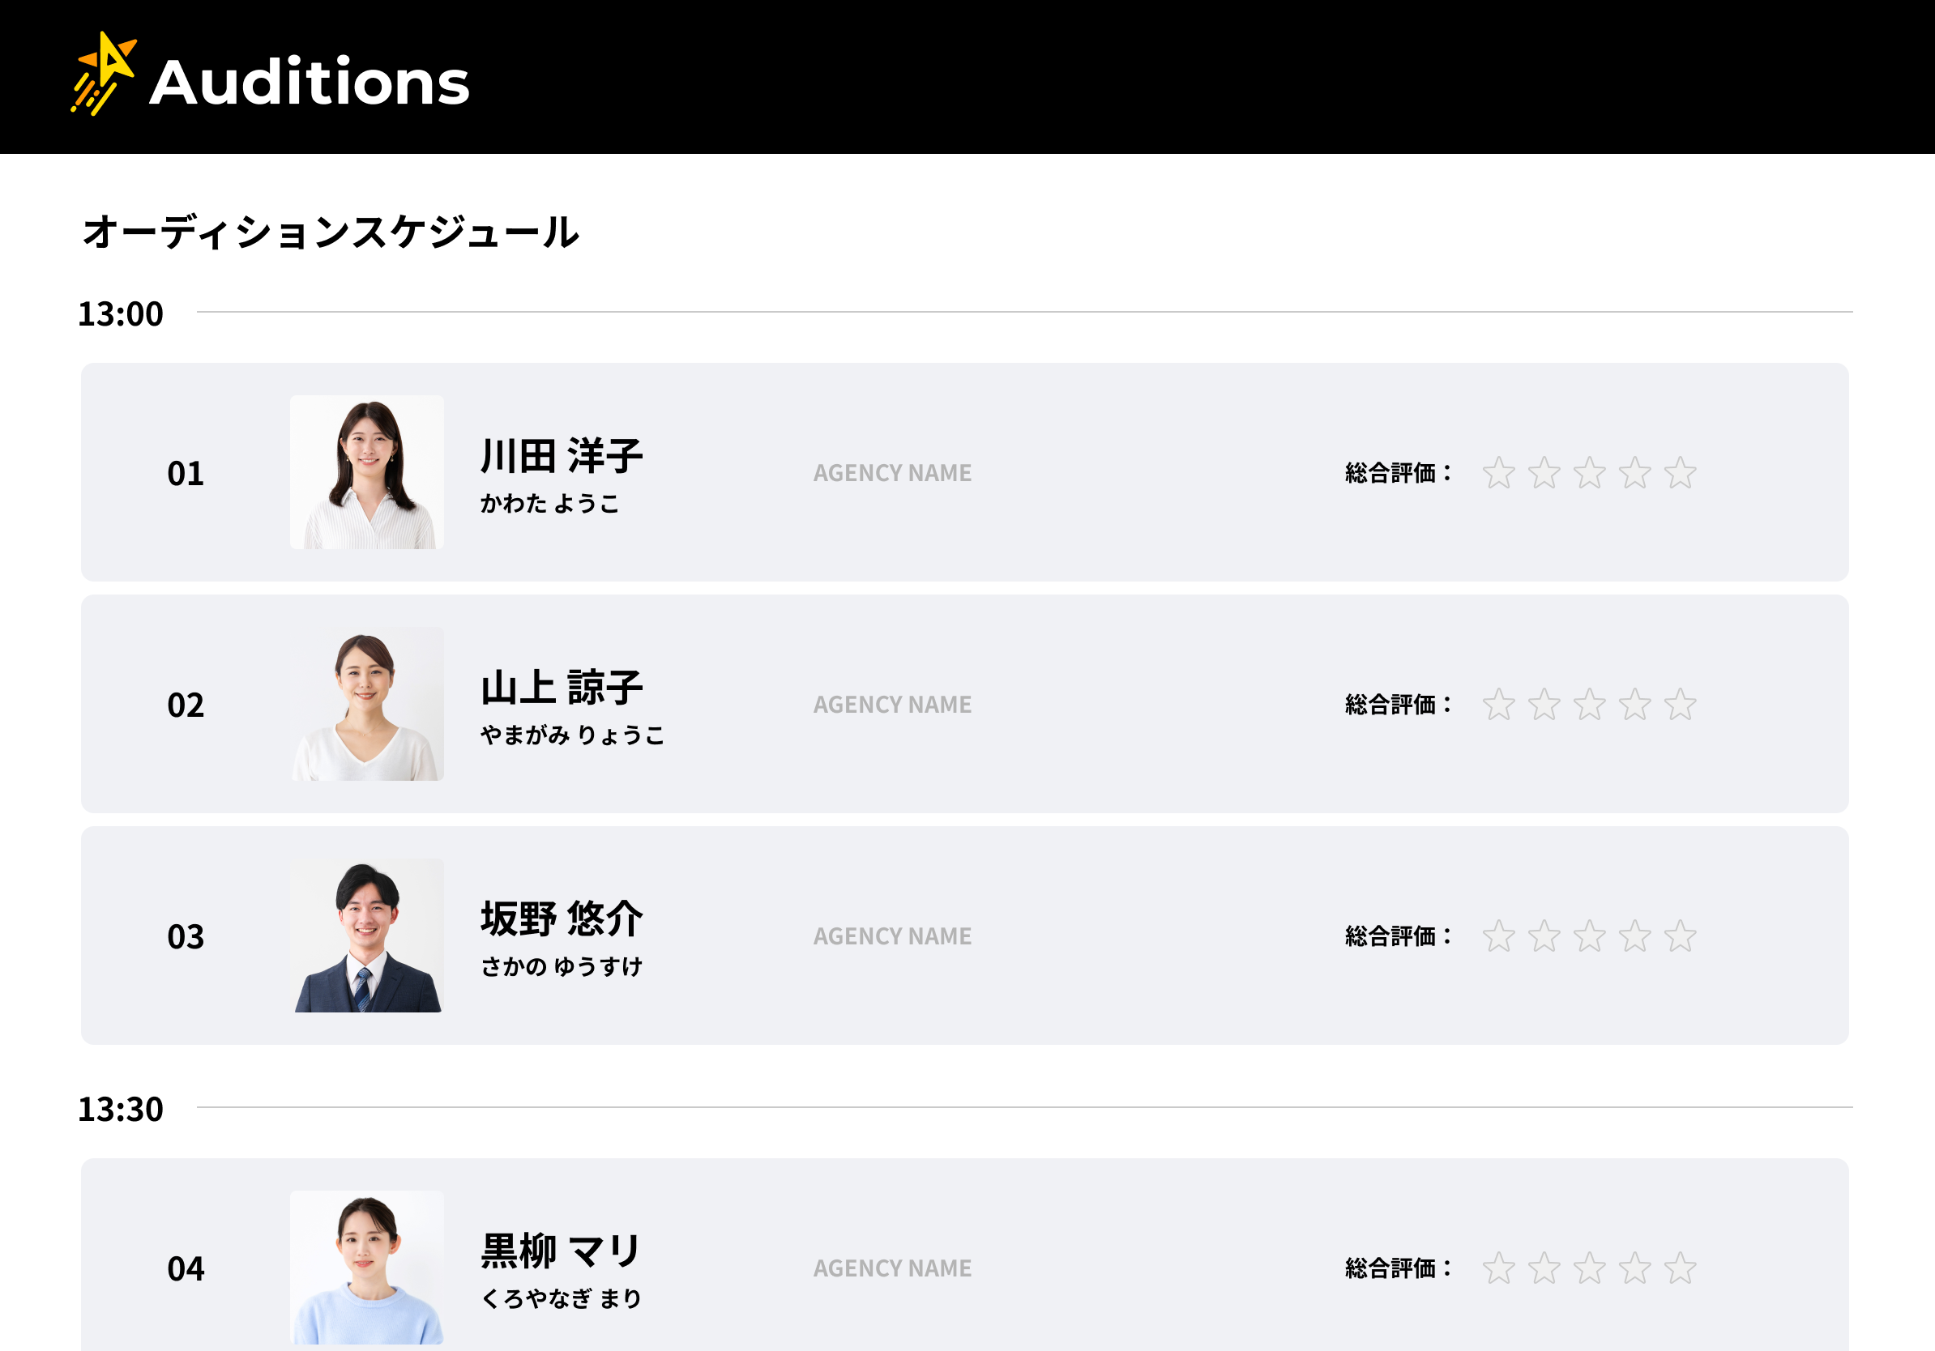Click 黒柳 マリ's portrait thumbnail
Screen dimensions: 1935x1351
point(366,1268)
